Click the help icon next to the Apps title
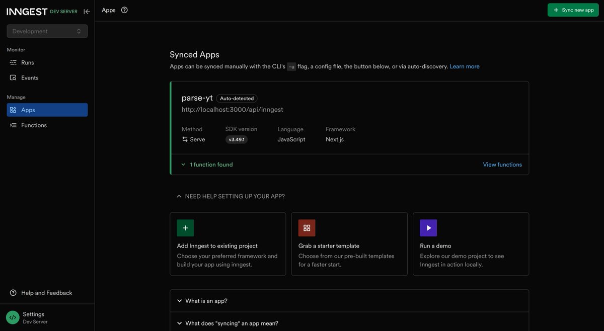Screen dimensions: 604x331 (124, 10)
